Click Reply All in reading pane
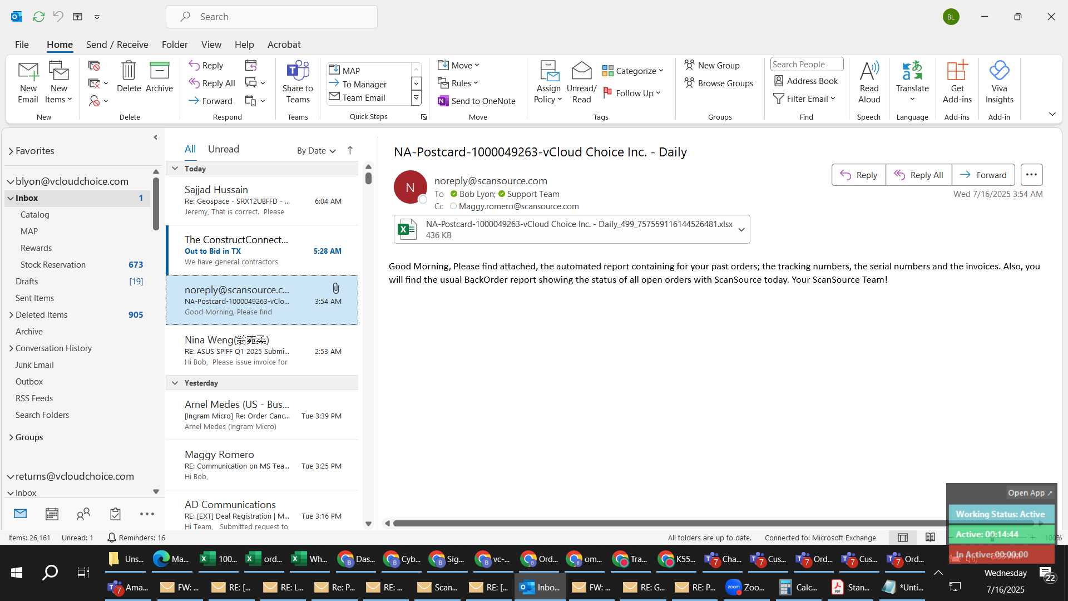 click(x=918, y=175)
